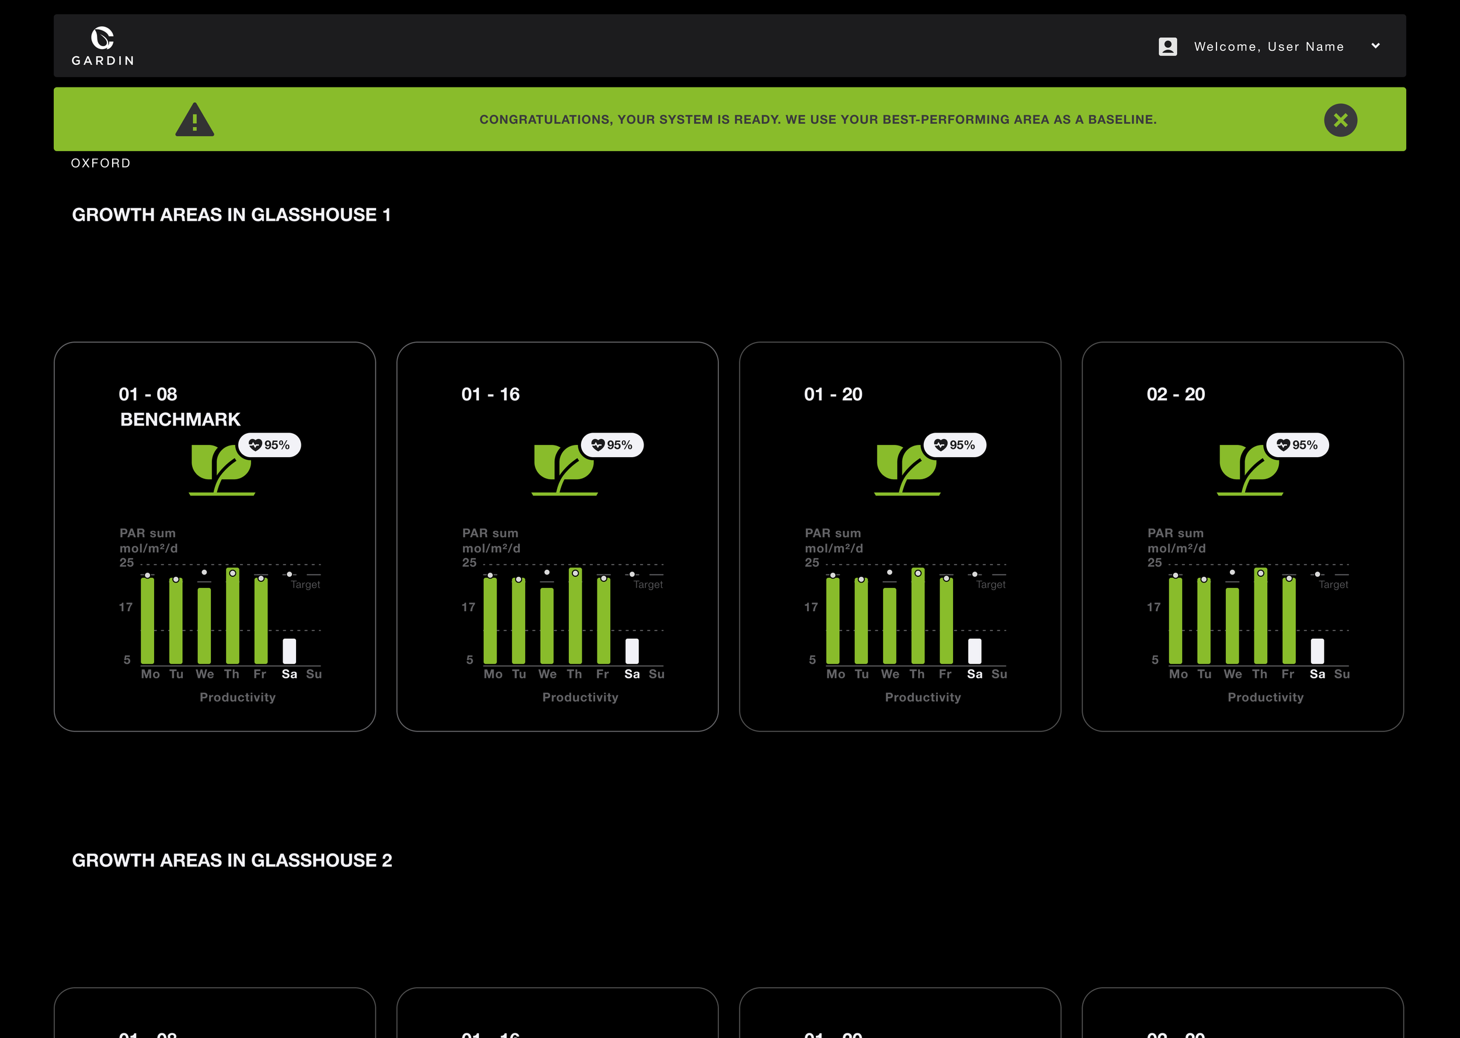
Task: Click the 95% health badge on card 01 - 16
Action: pos(612,445)
